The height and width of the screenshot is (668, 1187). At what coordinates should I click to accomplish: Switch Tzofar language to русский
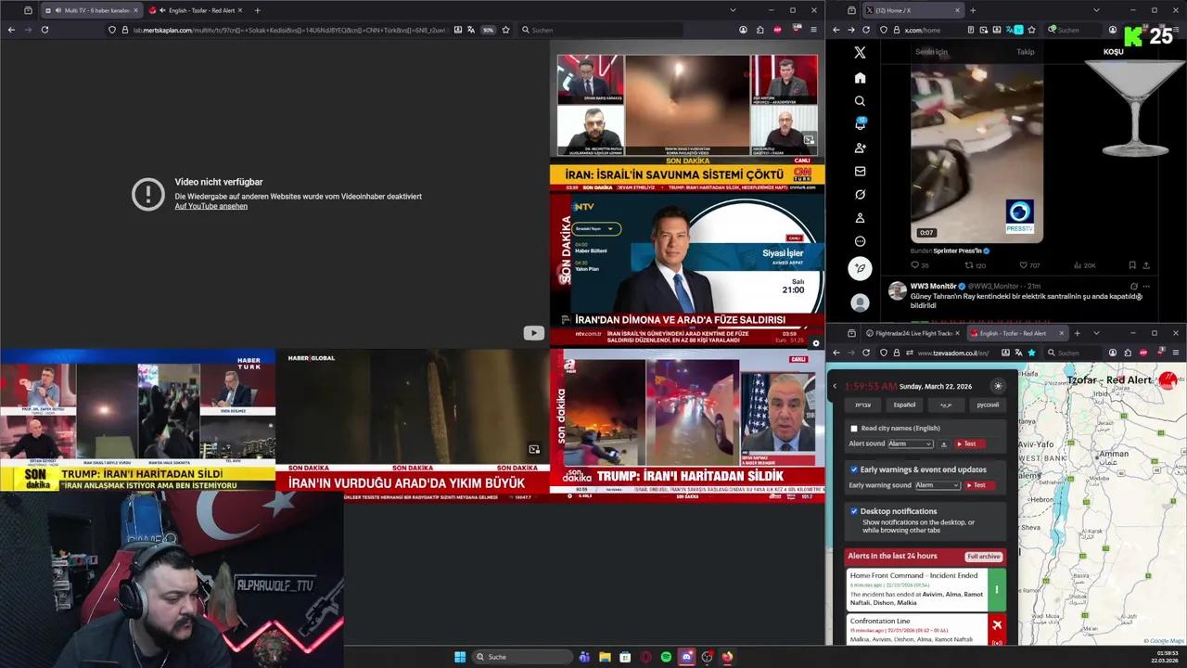988,405
